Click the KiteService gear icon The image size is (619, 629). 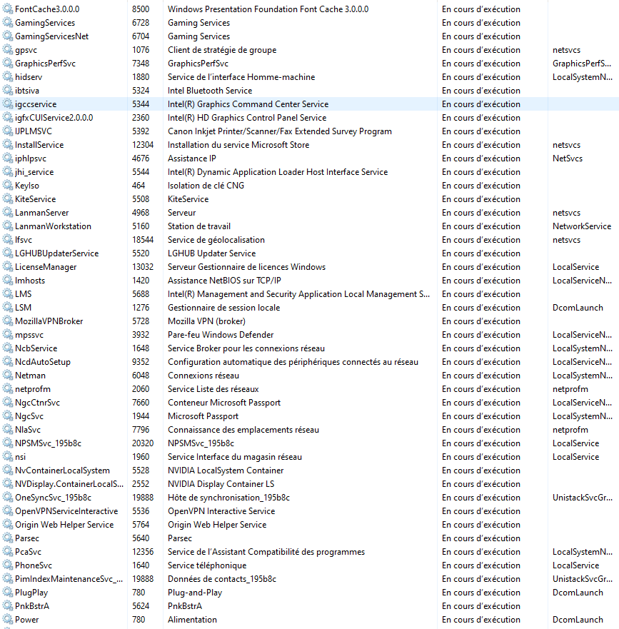pyautogui.click(x=8, y=199)
